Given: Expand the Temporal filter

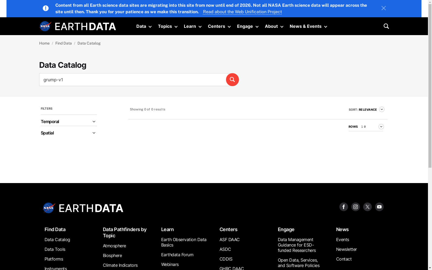Looking at the screenshot, I should pyautogui.click(x=69, y=122).
